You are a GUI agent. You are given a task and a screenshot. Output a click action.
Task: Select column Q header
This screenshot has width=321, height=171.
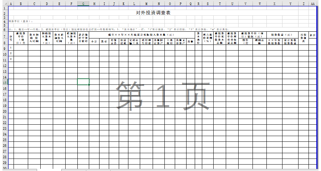pyautogui.click(x=190, y=4)
